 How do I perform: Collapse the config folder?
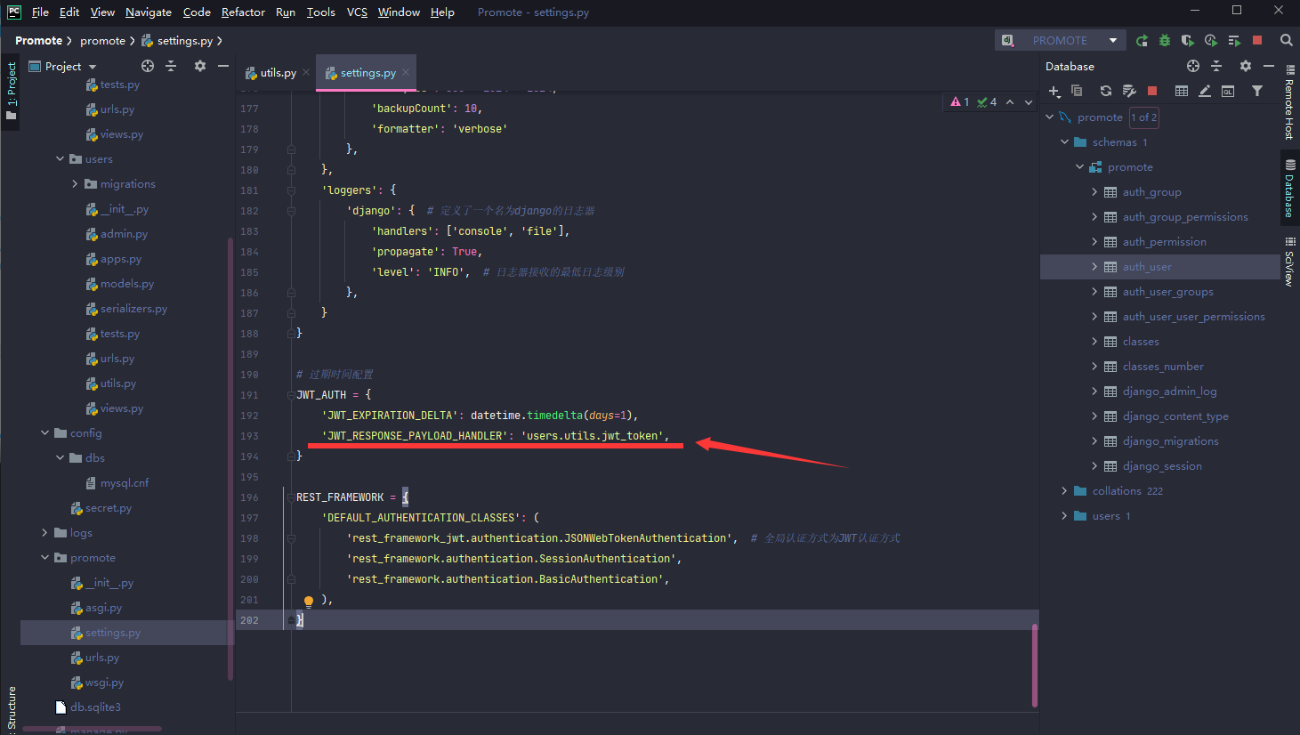(x=44, y=433)
